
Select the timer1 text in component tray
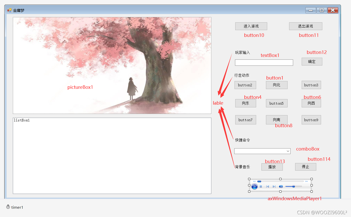(17, 207)
